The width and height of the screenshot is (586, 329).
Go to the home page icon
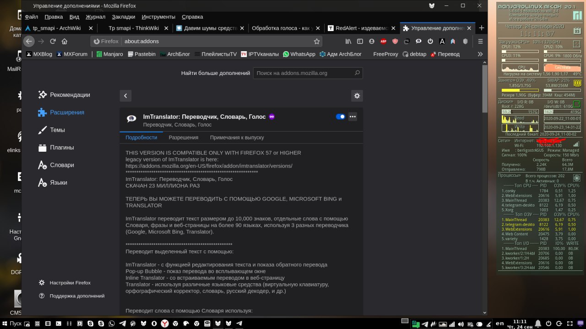click(x=65, y=41)
